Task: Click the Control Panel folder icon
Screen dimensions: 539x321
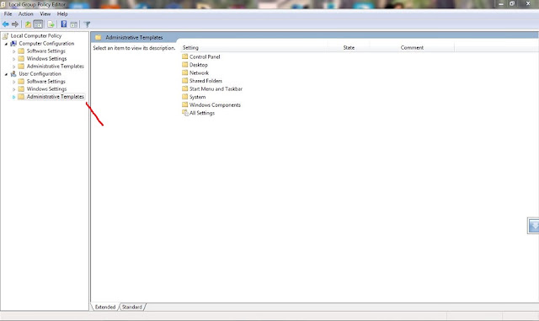Action: [x=185, y=56]
